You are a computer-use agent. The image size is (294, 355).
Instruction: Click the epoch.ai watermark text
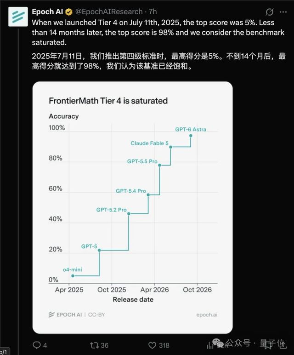(207, 315)
